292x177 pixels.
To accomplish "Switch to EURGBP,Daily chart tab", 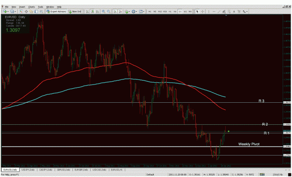I will (81, 170).
